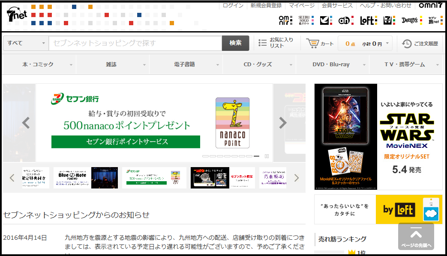The height and width of the screenshot is (256, 447).
Task: Open the Blue Note Tokyo thumbnail
Action: [x=86, y=178]
